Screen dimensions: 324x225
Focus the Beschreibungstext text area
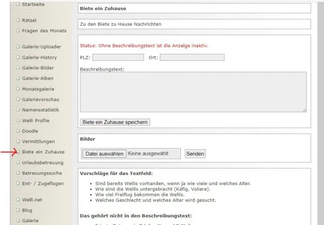coord(193,92)
